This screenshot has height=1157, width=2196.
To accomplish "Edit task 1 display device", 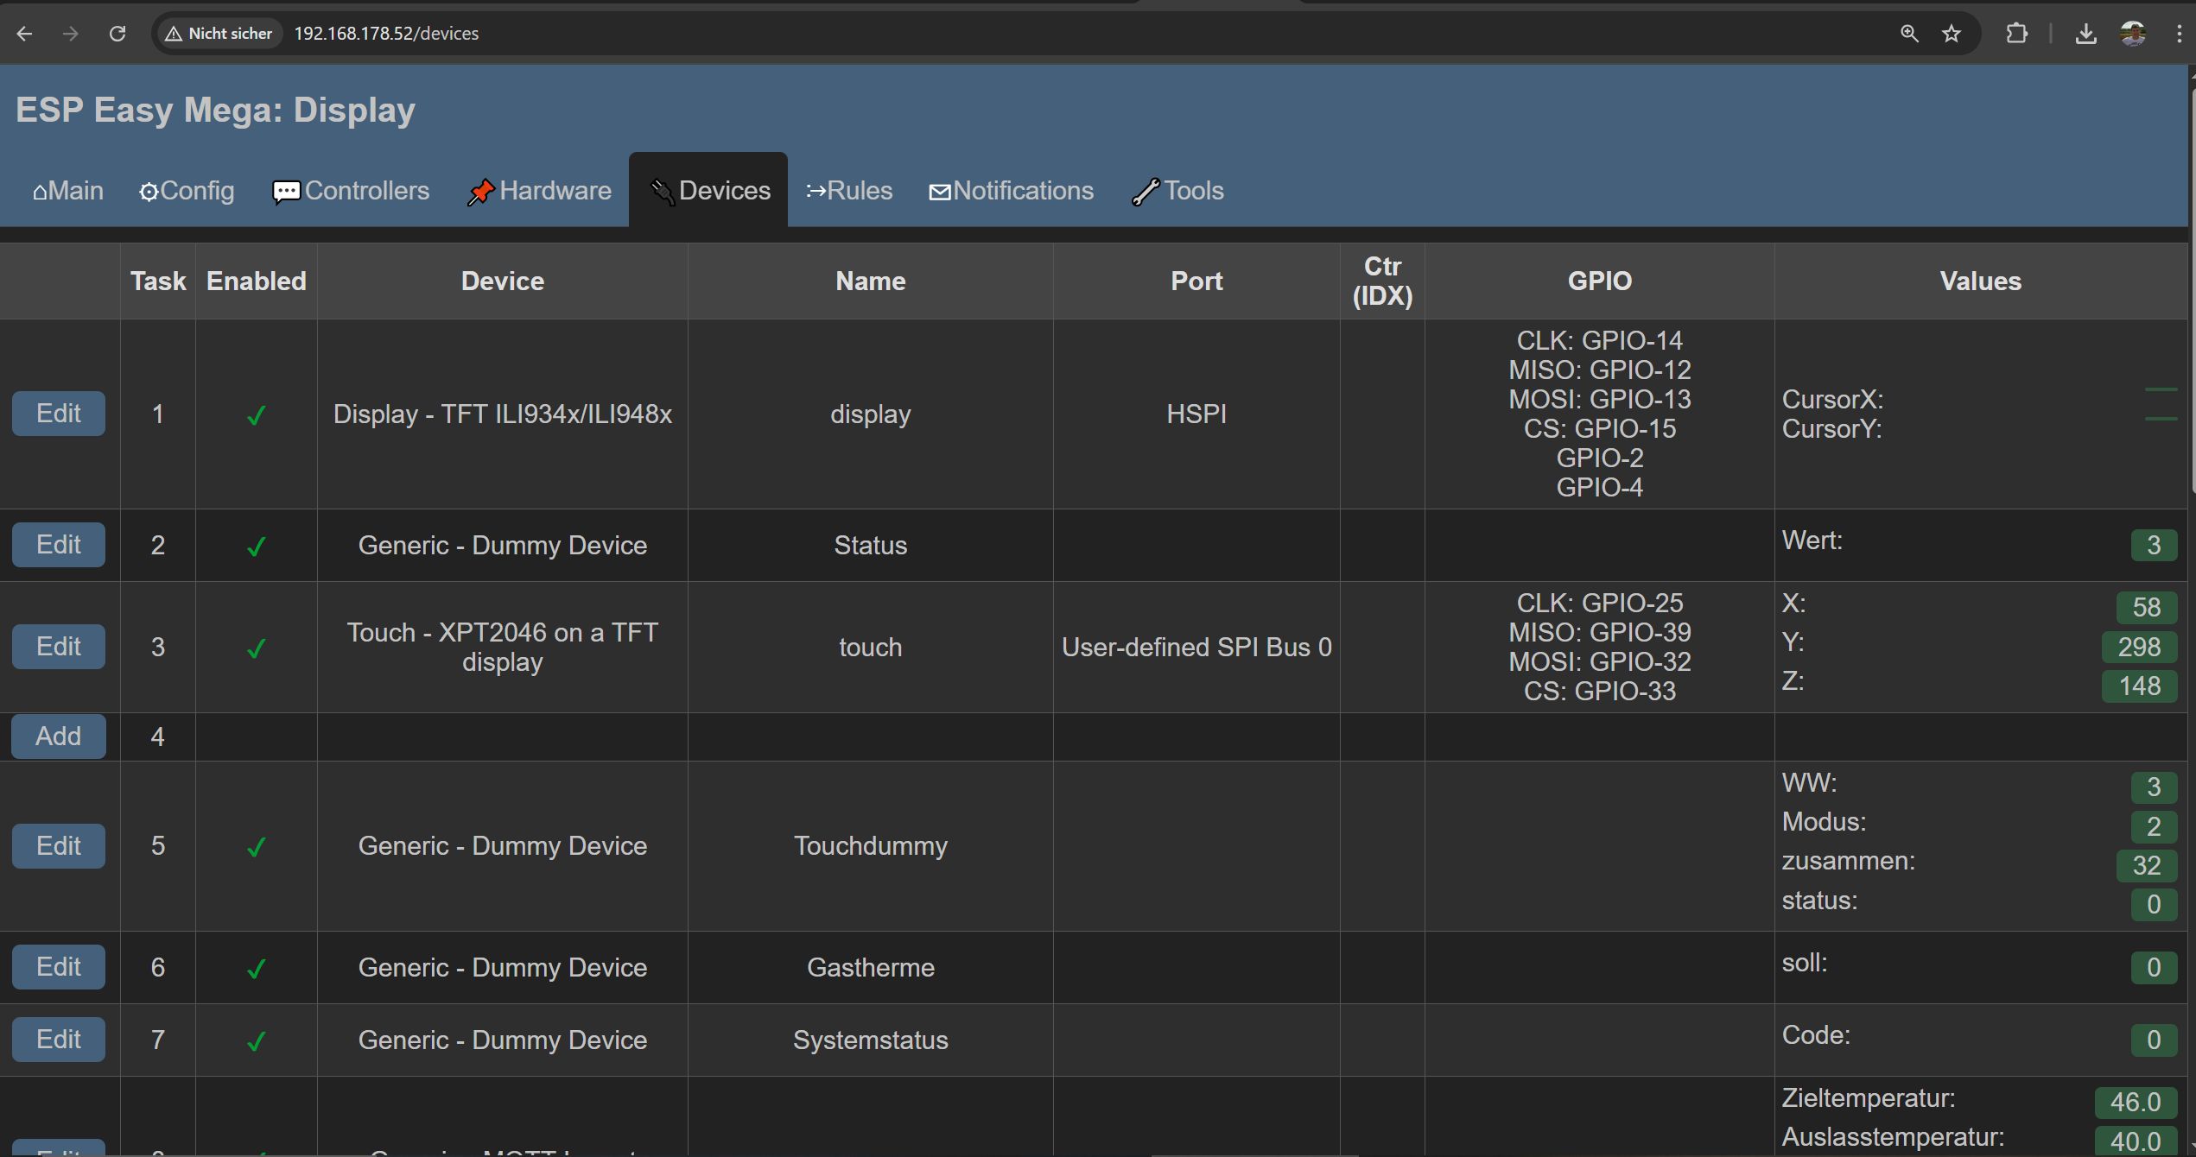I will pyautogui.click(x=59, y=414).
